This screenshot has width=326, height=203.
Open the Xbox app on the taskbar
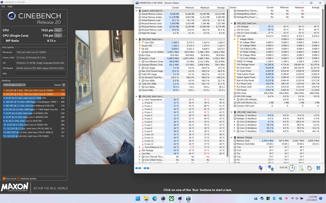tap(171, 198)
